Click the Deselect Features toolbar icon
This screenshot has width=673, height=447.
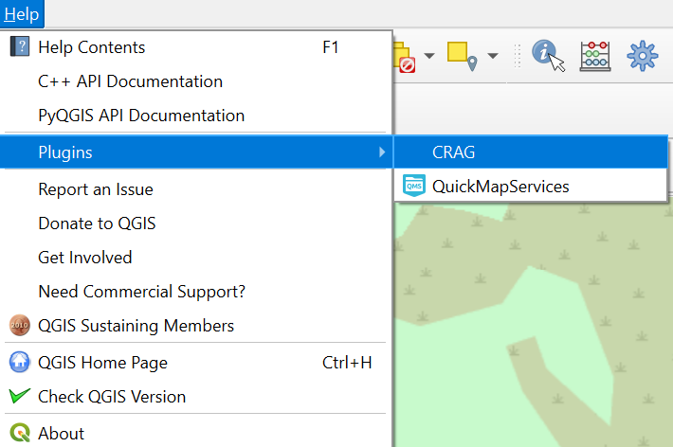[405, 57]
